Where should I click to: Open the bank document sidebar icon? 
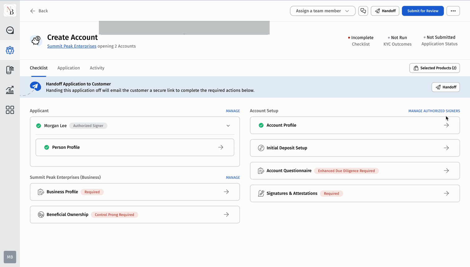(10, 70)
